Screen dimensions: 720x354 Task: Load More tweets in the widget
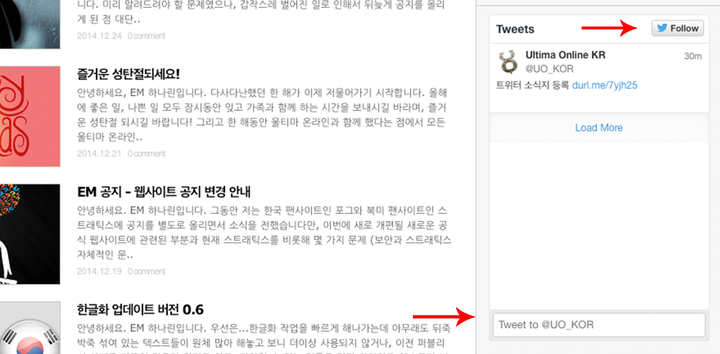point(598,128)
